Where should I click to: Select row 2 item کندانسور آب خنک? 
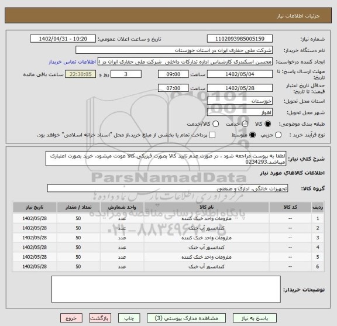point(207,228)
